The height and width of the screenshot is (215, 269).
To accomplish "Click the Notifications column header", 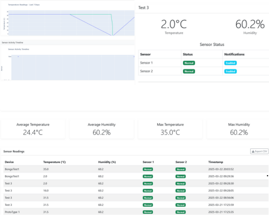I will click(235, 54).
